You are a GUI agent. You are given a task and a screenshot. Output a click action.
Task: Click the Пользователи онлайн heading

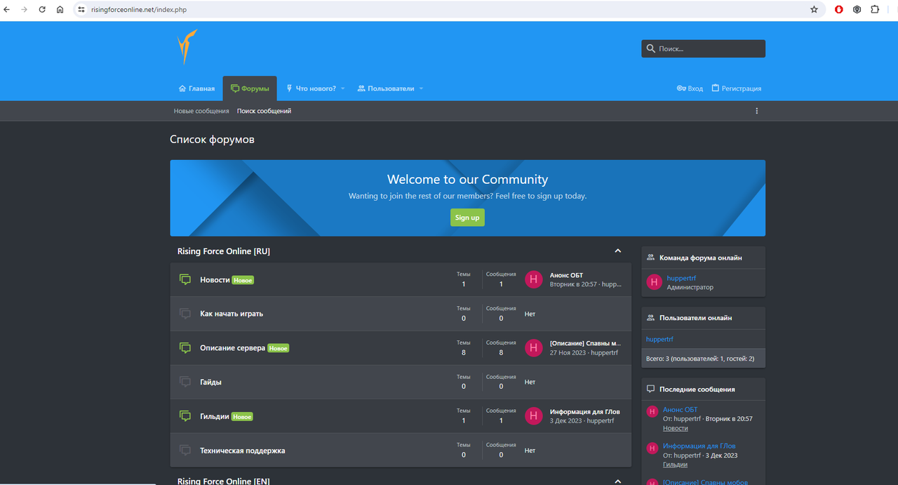(x=695, y=318)
